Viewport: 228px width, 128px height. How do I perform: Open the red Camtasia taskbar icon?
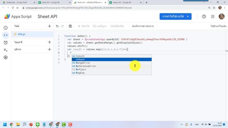[x=70, y=124]
